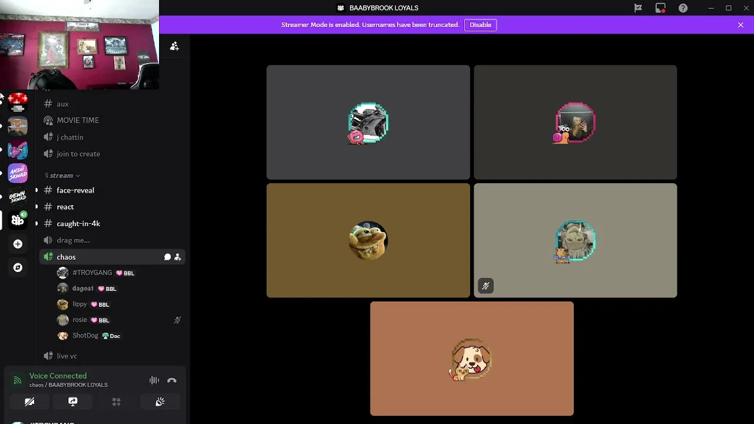Open Discover servers compass icon
Viewport: 754px width, 424px height.
click(x=18, y=267)
